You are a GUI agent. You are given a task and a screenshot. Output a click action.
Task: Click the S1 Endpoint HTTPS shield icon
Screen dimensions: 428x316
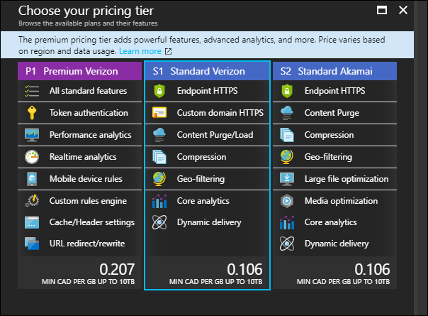click(159, 91)
